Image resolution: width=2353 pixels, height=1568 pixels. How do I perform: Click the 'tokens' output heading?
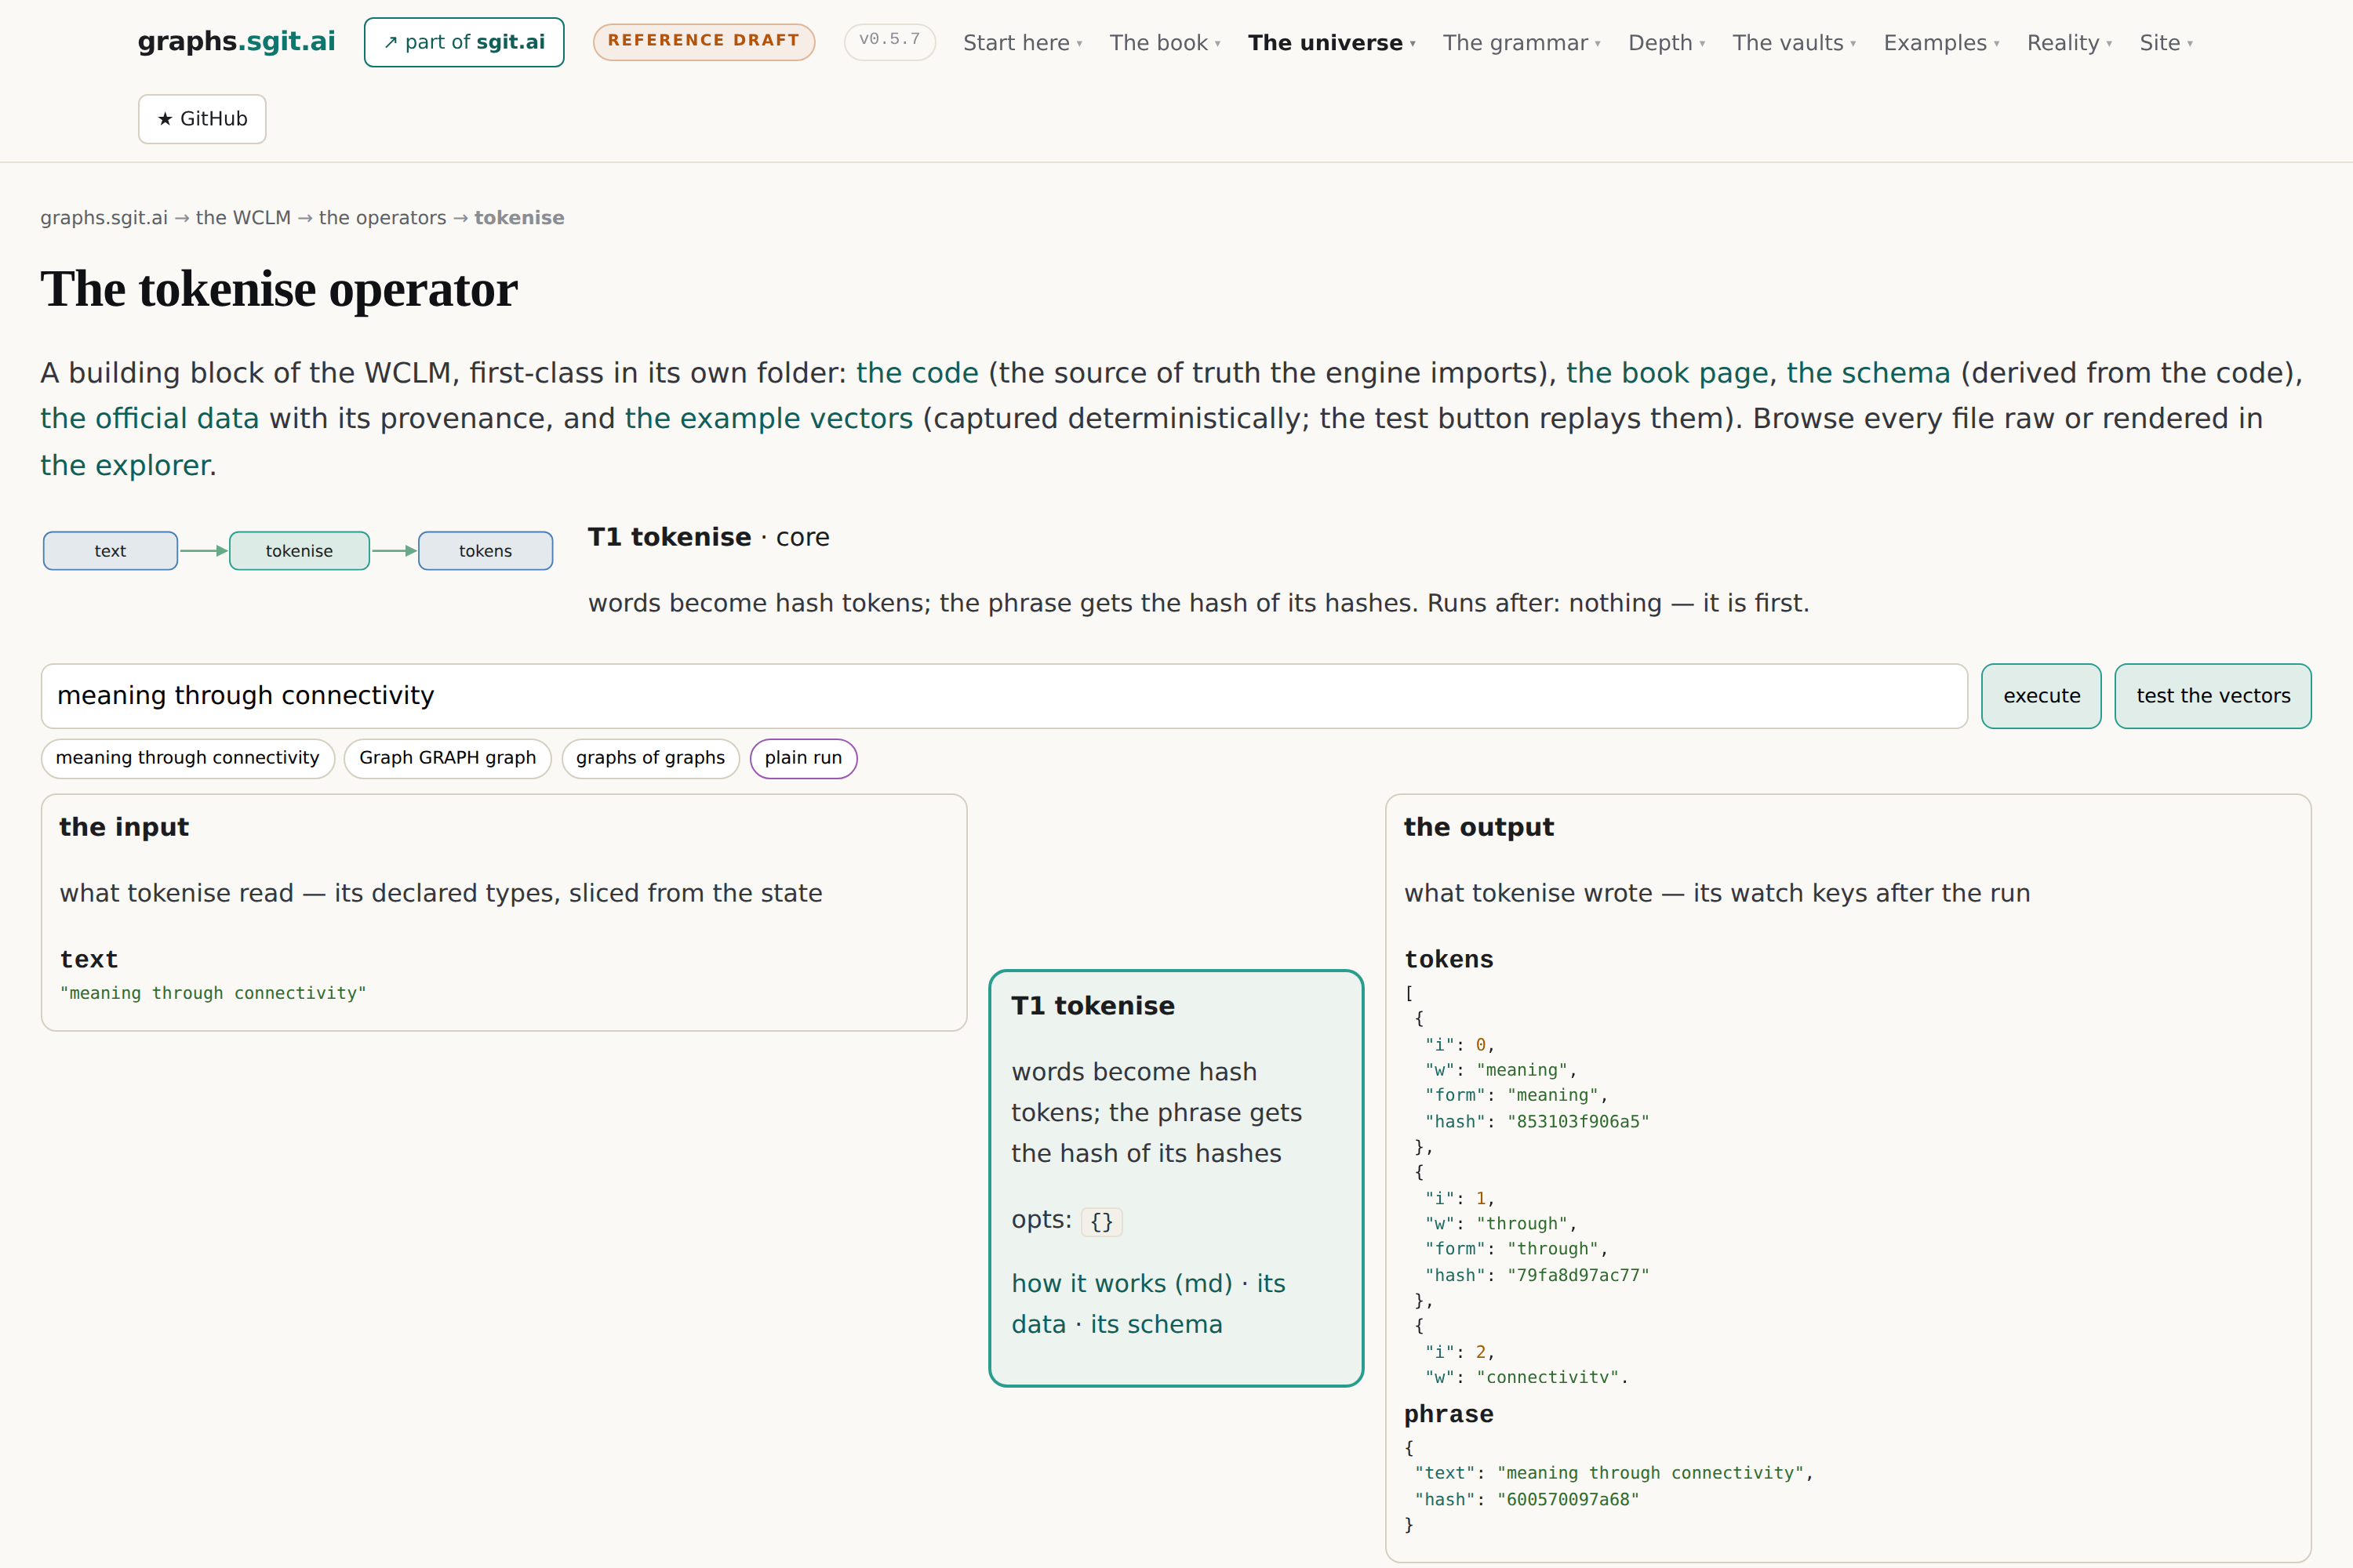[x=1449, y=960]
